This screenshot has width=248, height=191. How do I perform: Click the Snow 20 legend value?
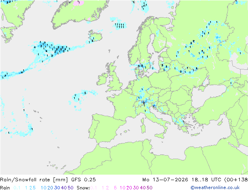[129, 188]
